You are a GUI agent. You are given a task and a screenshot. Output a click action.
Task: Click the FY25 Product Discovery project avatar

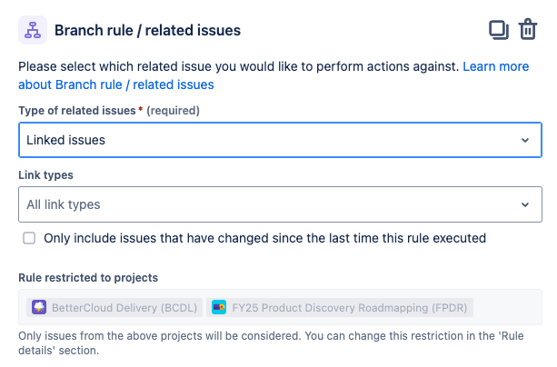click(x=219, y=307)
